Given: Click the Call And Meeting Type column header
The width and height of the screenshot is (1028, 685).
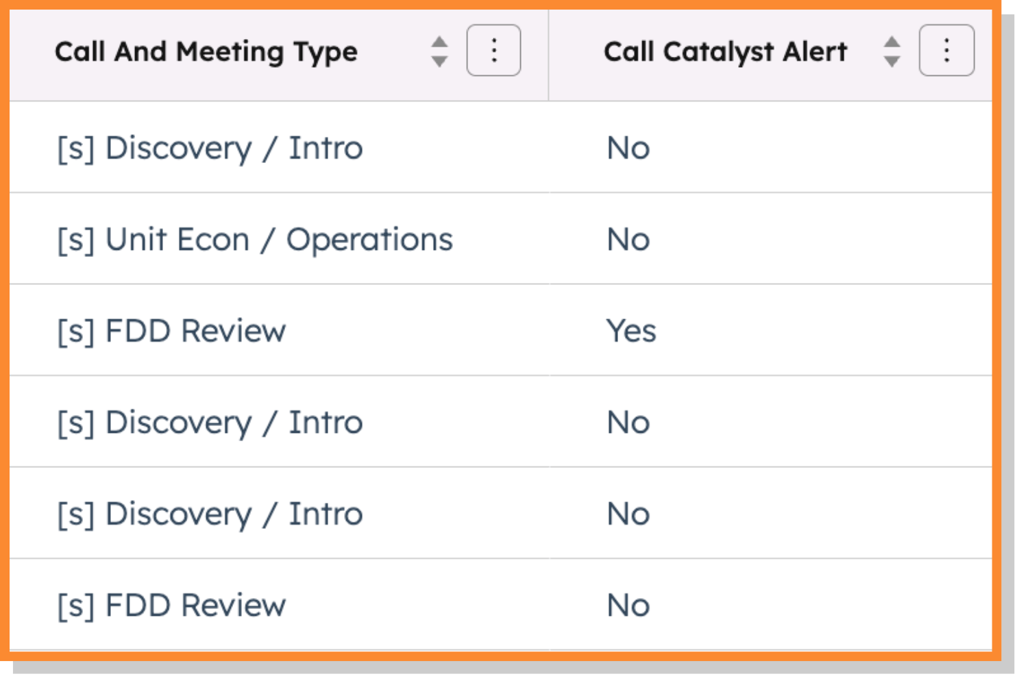Looking at the screenshot, I should pos(206,50).
